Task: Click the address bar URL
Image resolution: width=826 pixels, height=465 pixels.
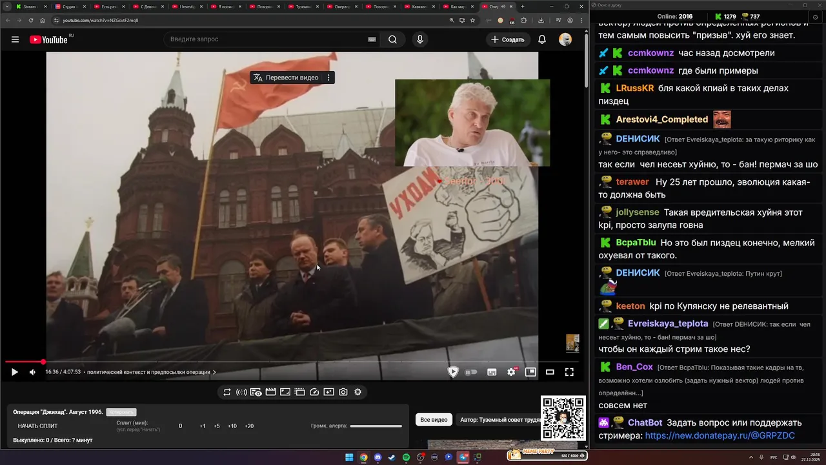Action: coord(100,20)
